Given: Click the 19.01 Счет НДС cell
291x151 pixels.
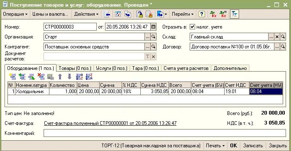Looking at the screenshot, I should (x=237, y=91).
